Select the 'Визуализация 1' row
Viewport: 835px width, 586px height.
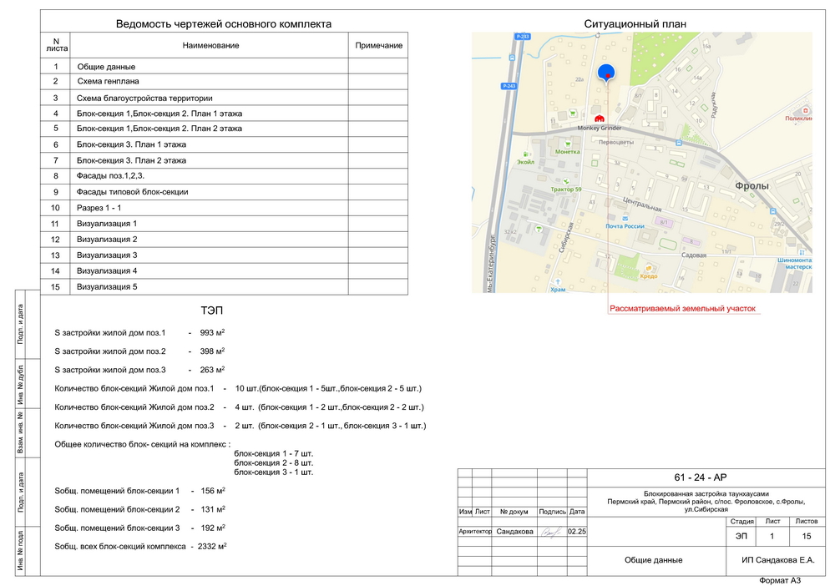pyautogui.click(x=224, y=224)
